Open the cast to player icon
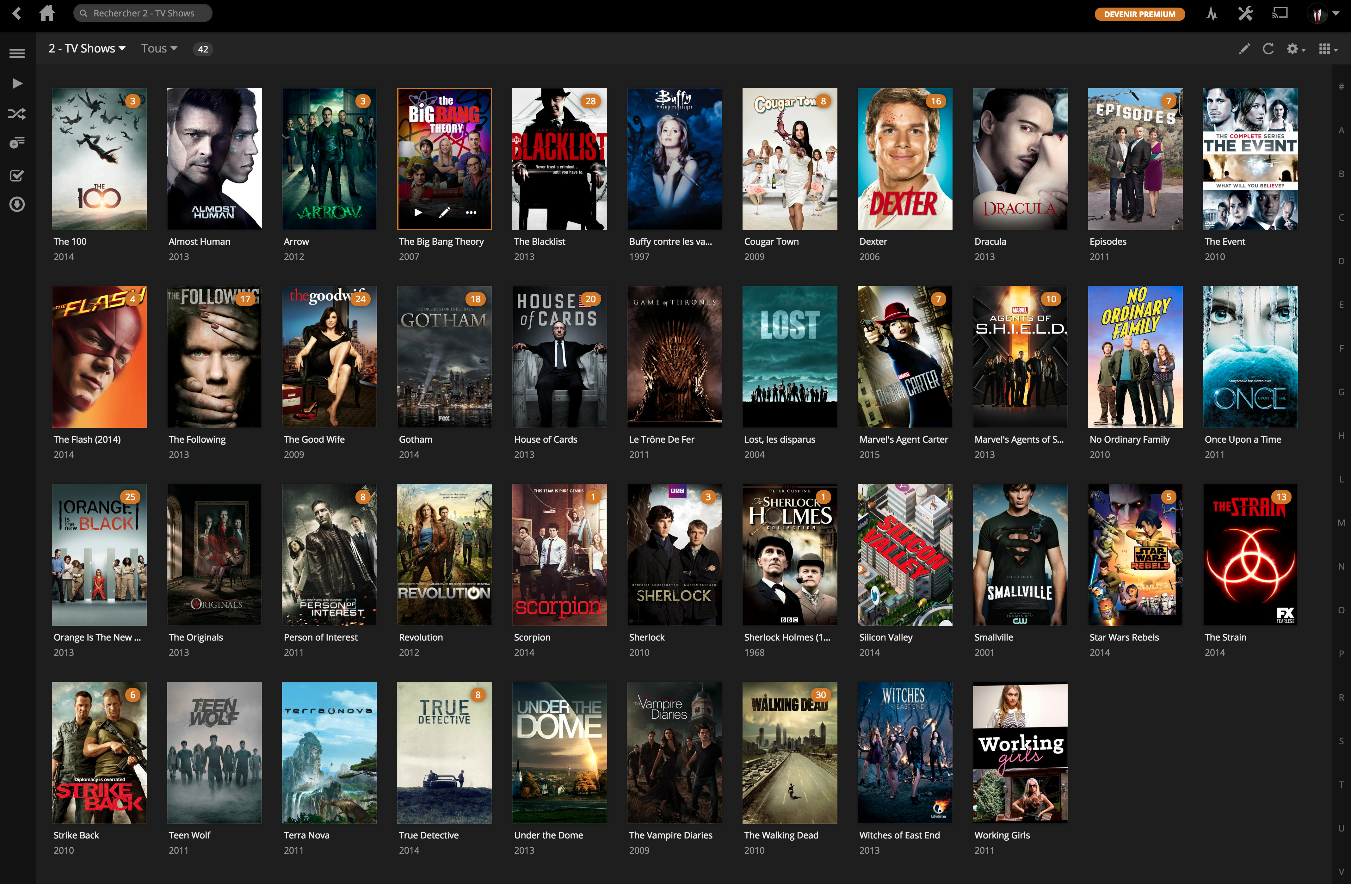 [x=1280, y=13]
